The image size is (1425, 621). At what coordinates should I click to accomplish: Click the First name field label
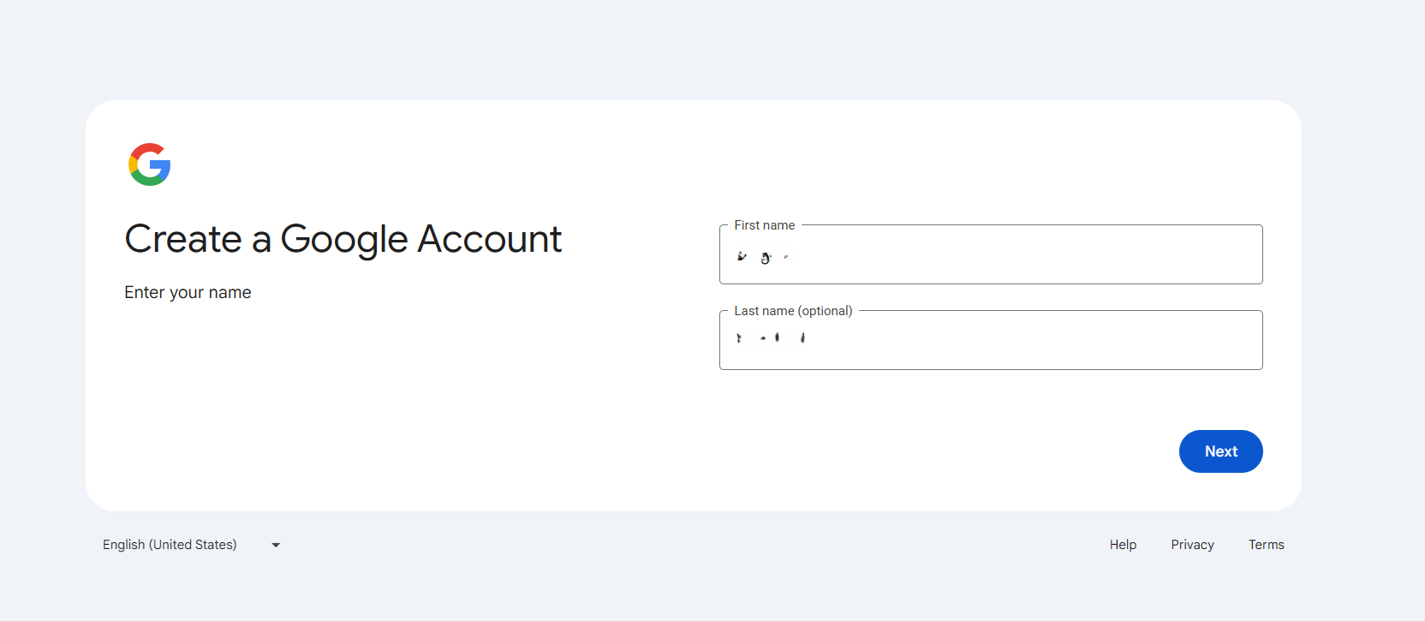coord(764,225)
